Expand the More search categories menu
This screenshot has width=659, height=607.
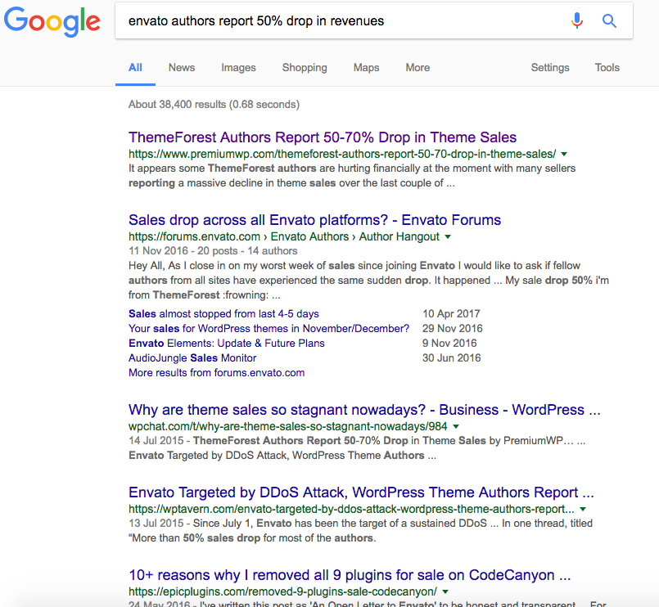click(418, 68)
